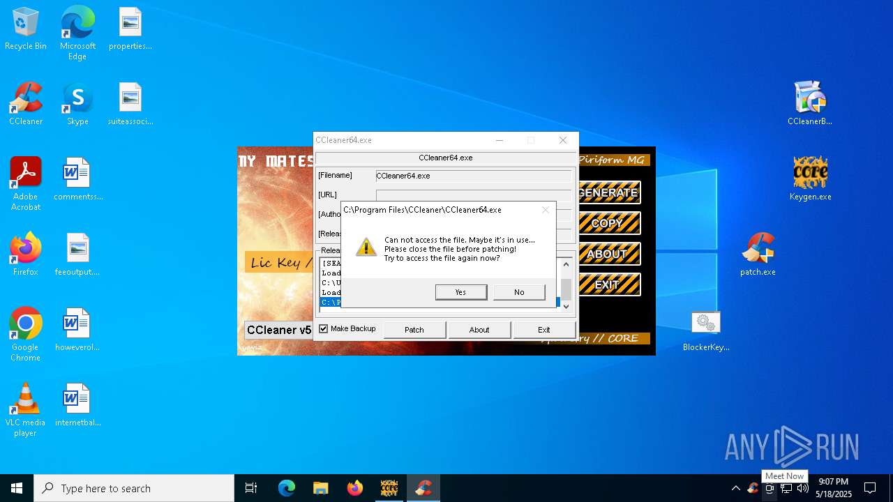This screenshot has height=502, width=893.
Task: Open Firefox from the taskbar
Action: [x=355, y=488]
